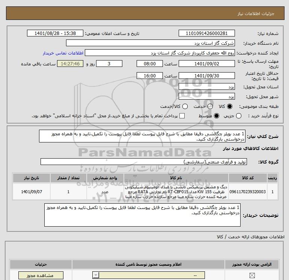Click quantity cell showing 1
The height and width of the screenshot is (280, 289).
(x=68, y=192)
